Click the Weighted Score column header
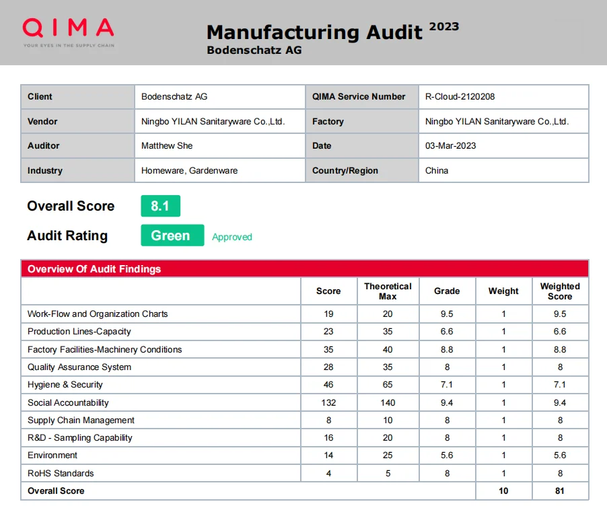This screenshot has width=607, height=510. click(x=560, y=291)
